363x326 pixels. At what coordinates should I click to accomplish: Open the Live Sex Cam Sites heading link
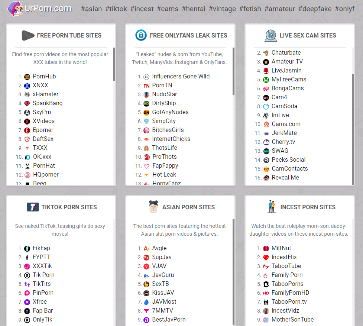click(x=308, y=35)
